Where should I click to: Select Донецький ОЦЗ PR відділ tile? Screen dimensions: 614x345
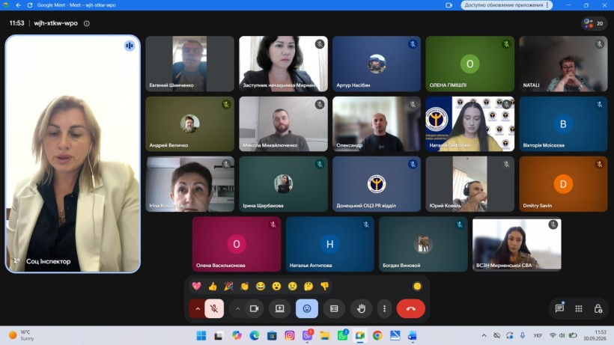coord(377,184)
